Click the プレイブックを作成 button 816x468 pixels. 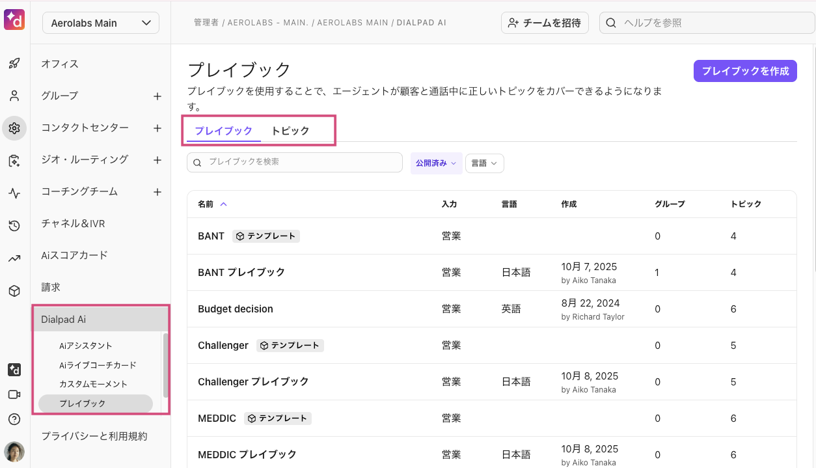(745, 71)
